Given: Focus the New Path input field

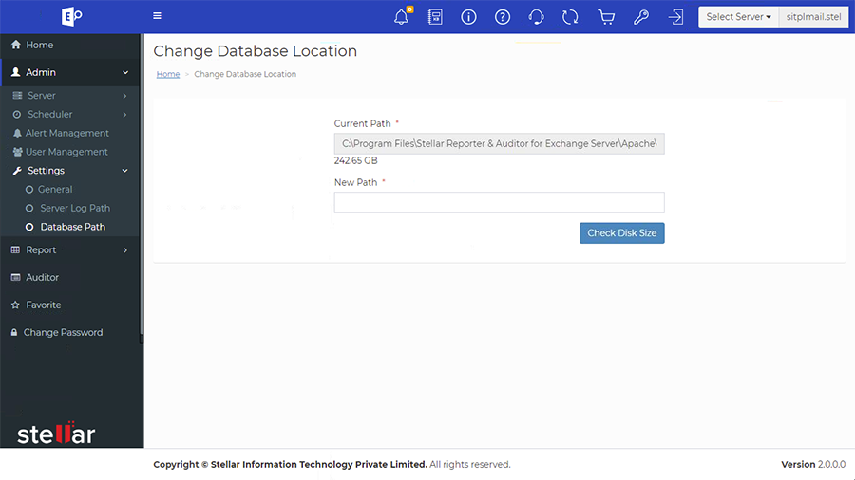Looking at the screenshot, I should coord(499,202).
